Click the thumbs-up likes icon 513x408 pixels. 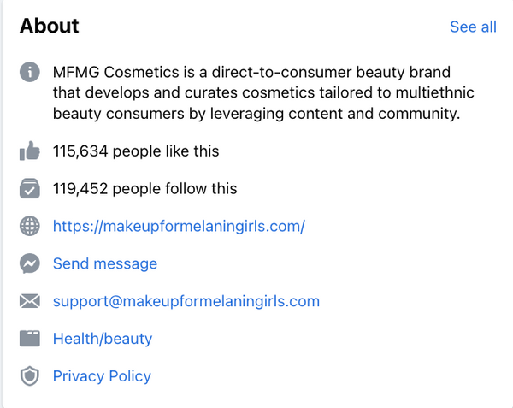[30, 152]
